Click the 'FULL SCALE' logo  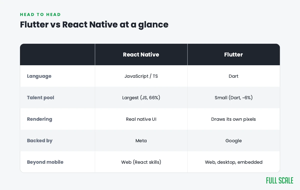coord(279,180)
